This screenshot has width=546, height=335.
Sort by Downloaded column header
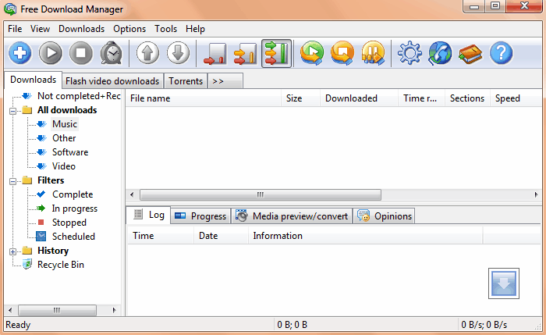click(359, 98)
